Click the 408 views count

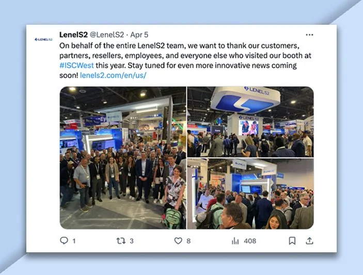(x=250, y=241)
